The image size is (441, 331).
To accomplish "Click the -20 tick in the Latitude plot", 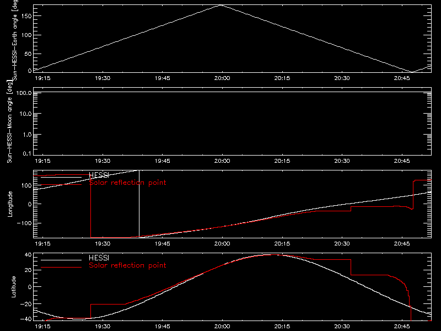I will pyautogui.click(x=26, y=304).
